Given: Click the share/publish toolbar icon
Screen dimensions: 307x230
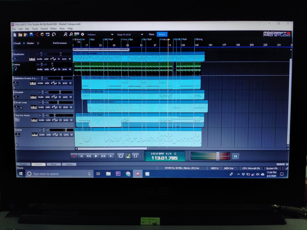Looking at the screenshot, I should click(37, 34).
